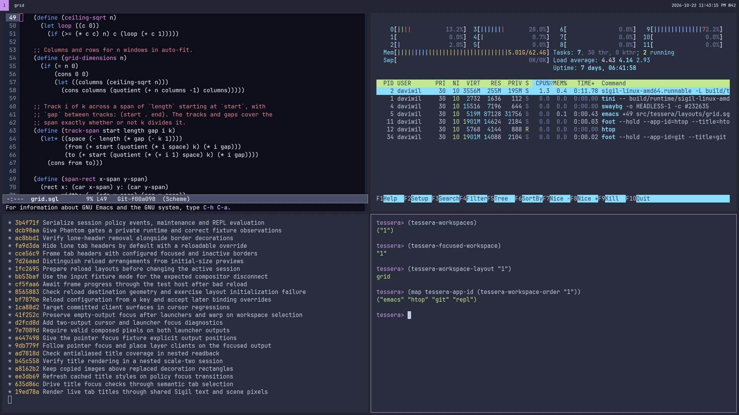Click the (tessera-workspaces) command in REPL
Viewport: 739px width, 415px height.
pos(442,223)
